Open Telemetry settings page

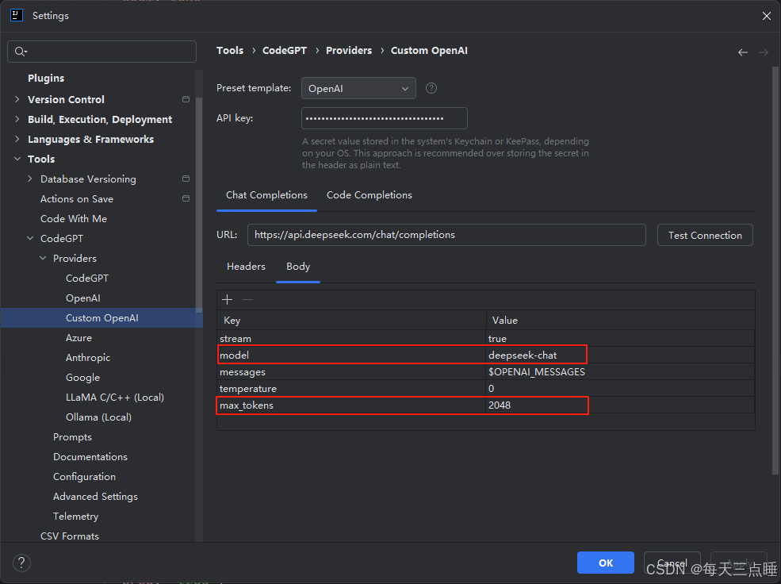click(75, 517)
